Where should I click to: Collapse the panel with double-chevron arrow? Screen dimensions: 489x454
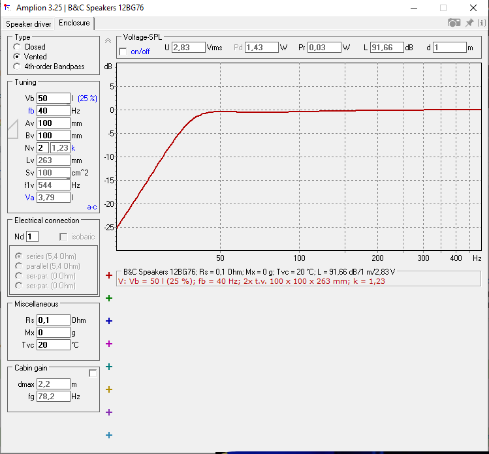tap(108, 41)
